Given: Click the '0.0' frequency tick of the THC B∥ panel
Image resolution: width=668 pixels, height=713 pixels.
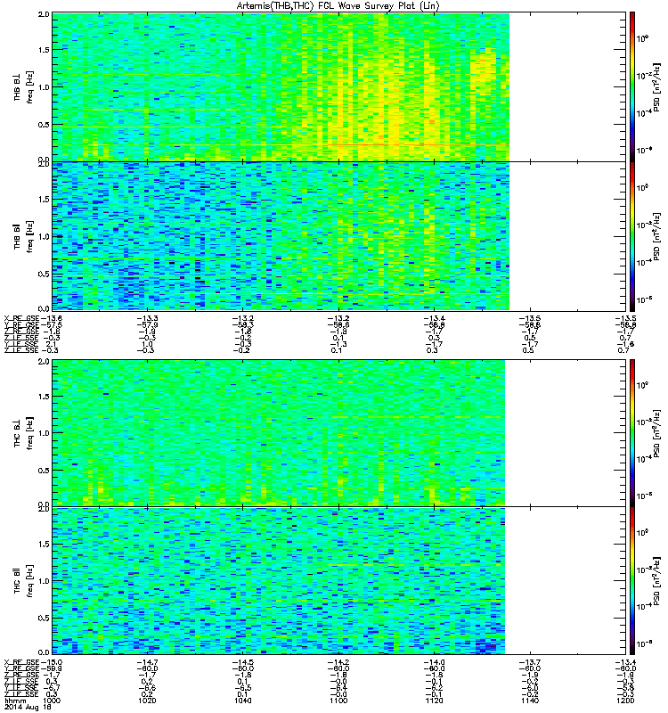Looking at the screenshot, I should 44,652.
